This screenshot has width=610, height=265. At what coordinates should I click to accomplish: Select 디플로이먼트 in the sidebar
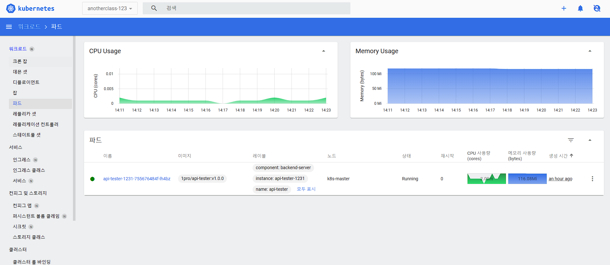(x=26, y=82)
